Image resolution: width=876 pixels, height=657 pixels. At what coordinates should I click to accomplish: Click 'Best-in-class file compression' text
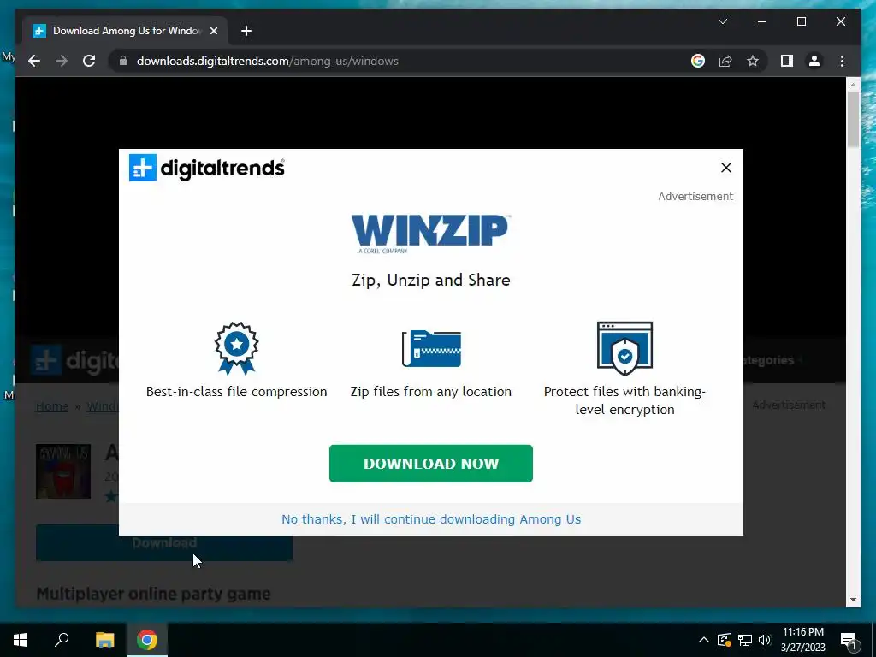[236, 392]
